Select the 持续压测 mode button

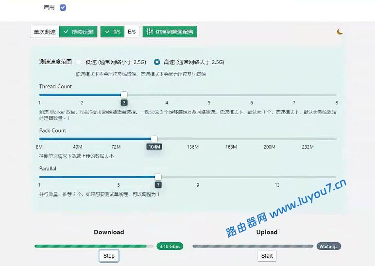(x=78, y=32)
